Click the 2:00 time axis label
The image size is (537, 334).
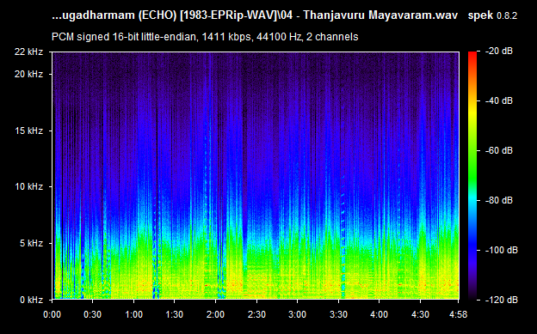(x=215, y=314)
